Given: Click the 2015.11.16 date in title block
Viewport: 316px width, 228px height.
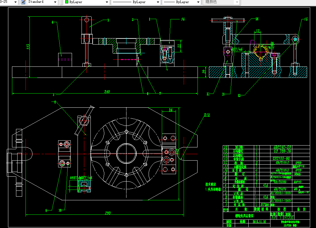Looking at the screenshot, I should pos(259,222).
